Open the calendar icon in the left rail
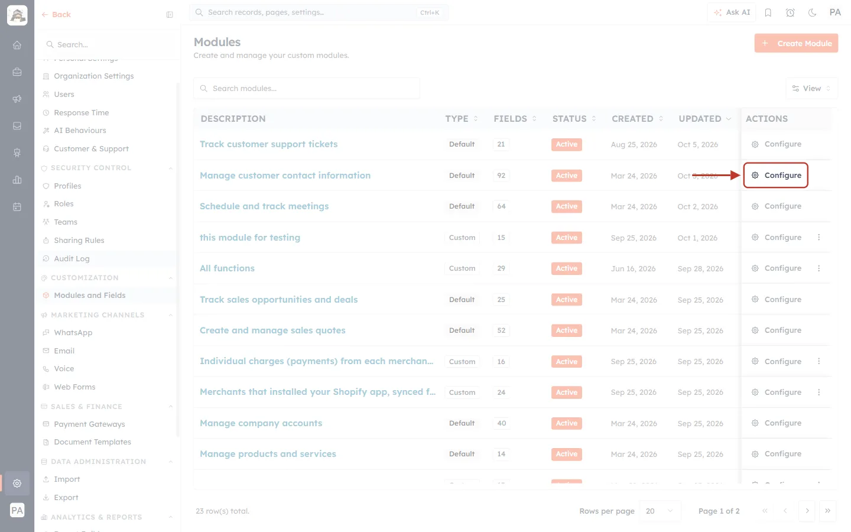Viewport: 851px width, 532px height. coord(17,207)
